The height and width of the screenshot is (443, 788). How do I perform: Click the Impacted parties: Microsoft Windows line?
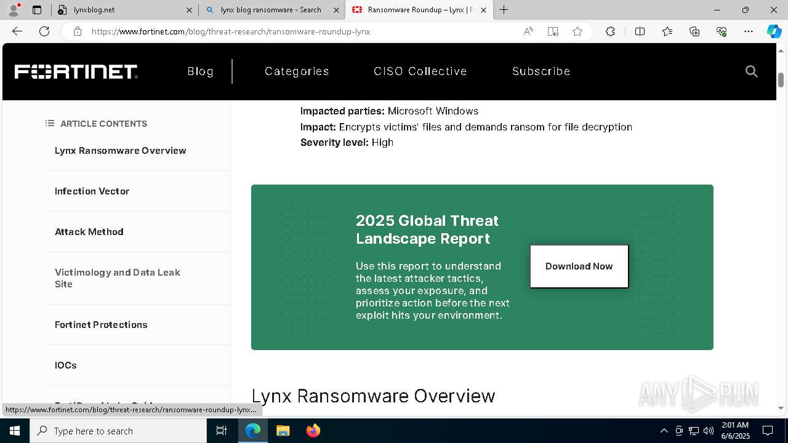click(389, 111)
